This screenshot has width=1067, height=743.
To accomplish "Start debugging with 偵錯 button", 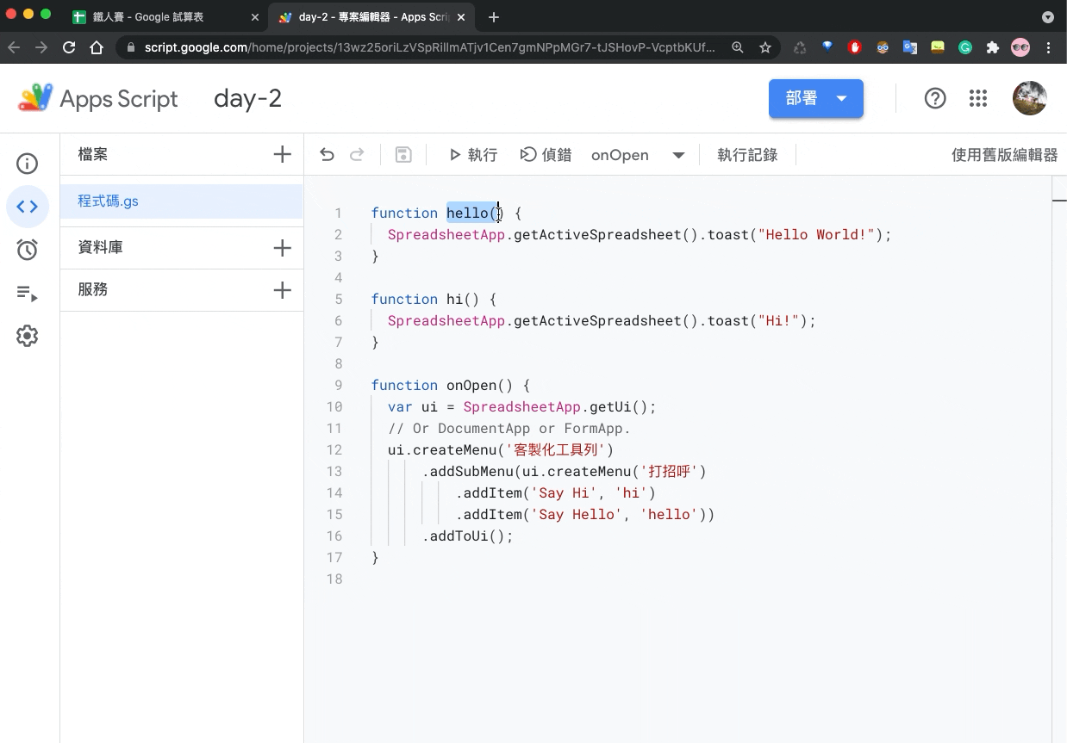I will [x=546, y=155].
